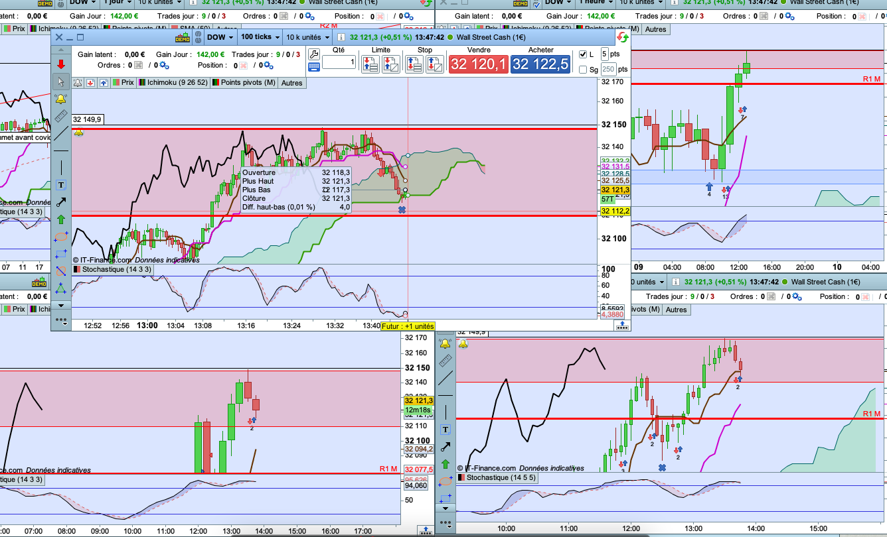
Task: Select the cursor pointer tool in front window sidebar
Action: 60,82
